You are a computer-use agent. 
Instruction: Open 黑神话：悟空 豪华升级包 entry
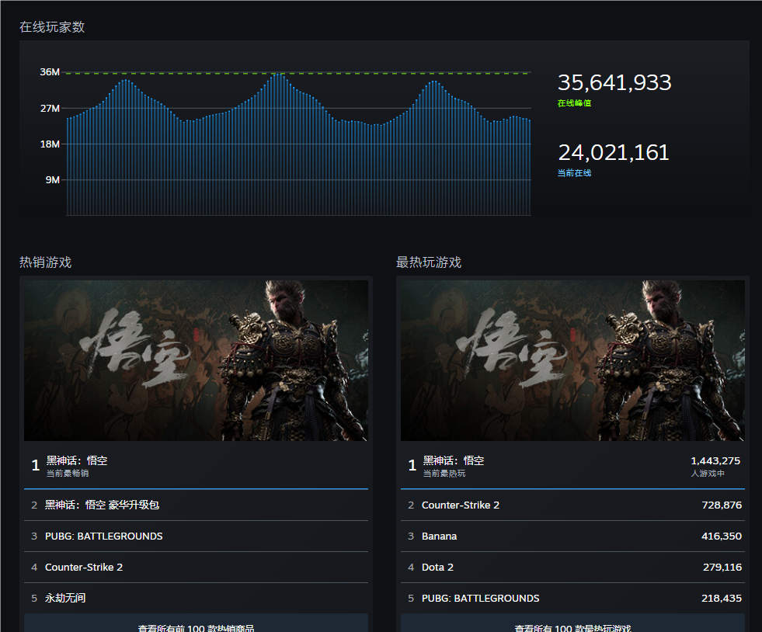(x=102, y=505)
